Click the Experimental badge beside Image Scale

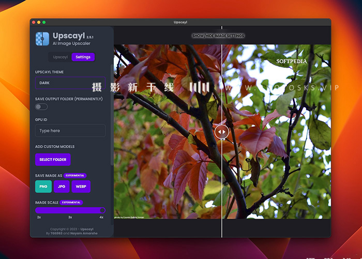point(71,203)
